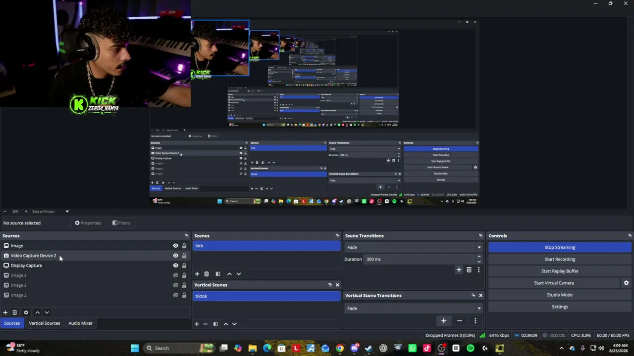Close the Vertical Scene Transitions dock
This screenshot has width=634, height=356.
(x=480, y=295)
